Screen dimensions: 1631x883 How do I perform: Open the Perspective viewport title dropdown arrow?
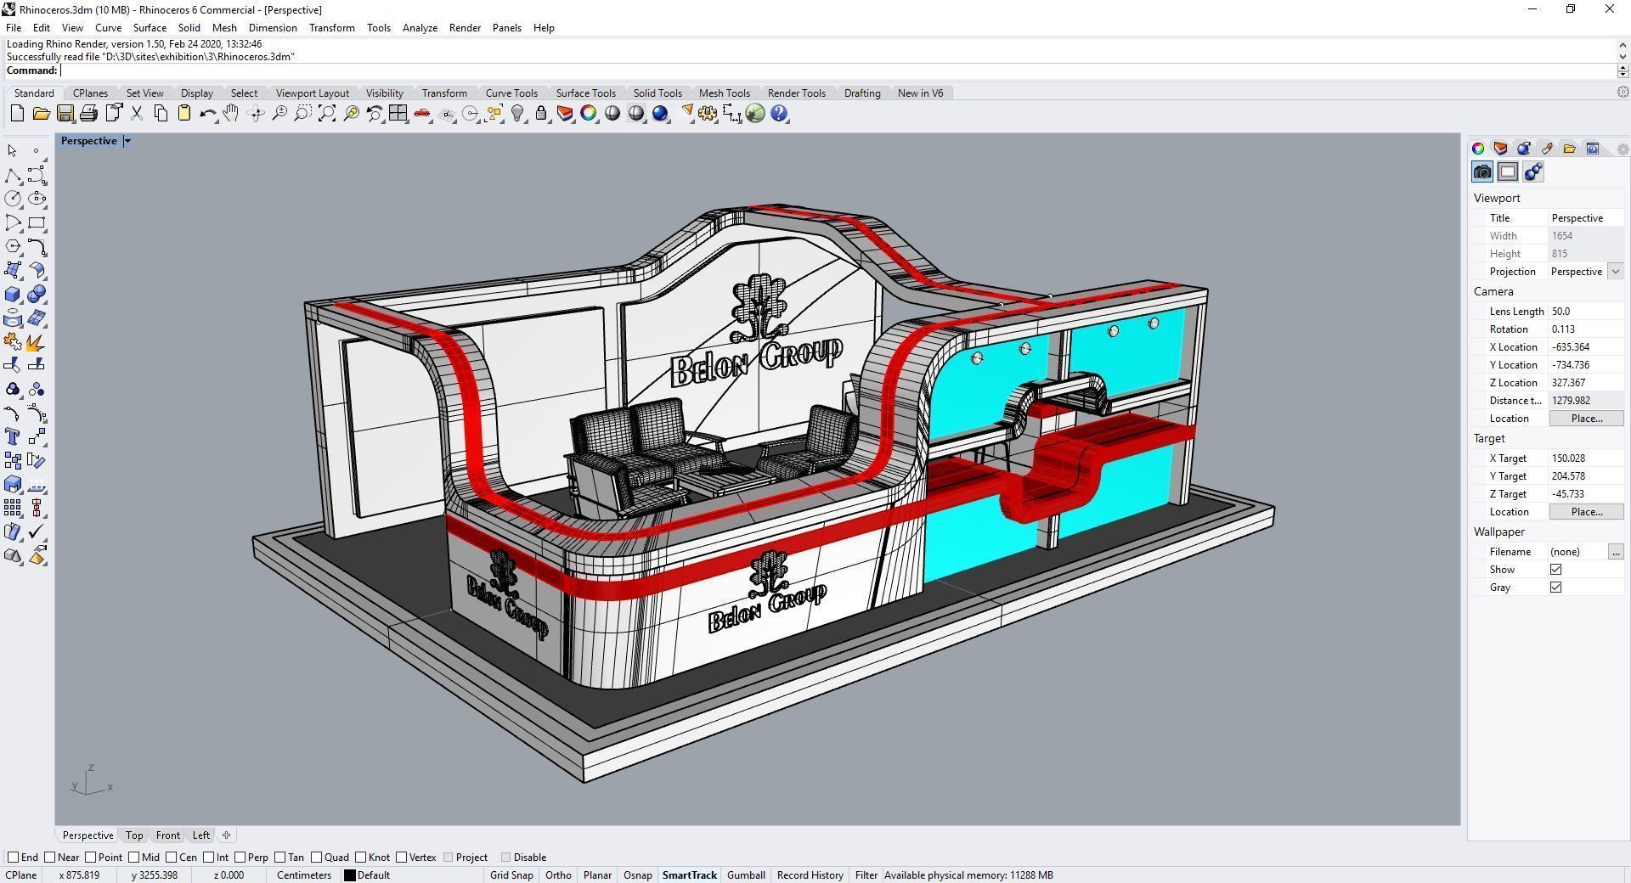click(127, 141)
